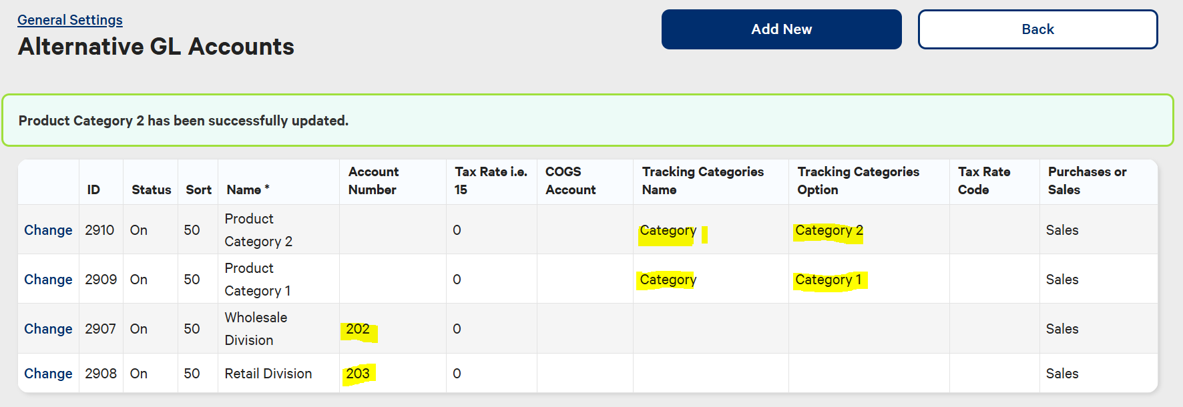Screen dimensions: 1183x407
Task: Click the Add New button
Action: tap(781, 29)
